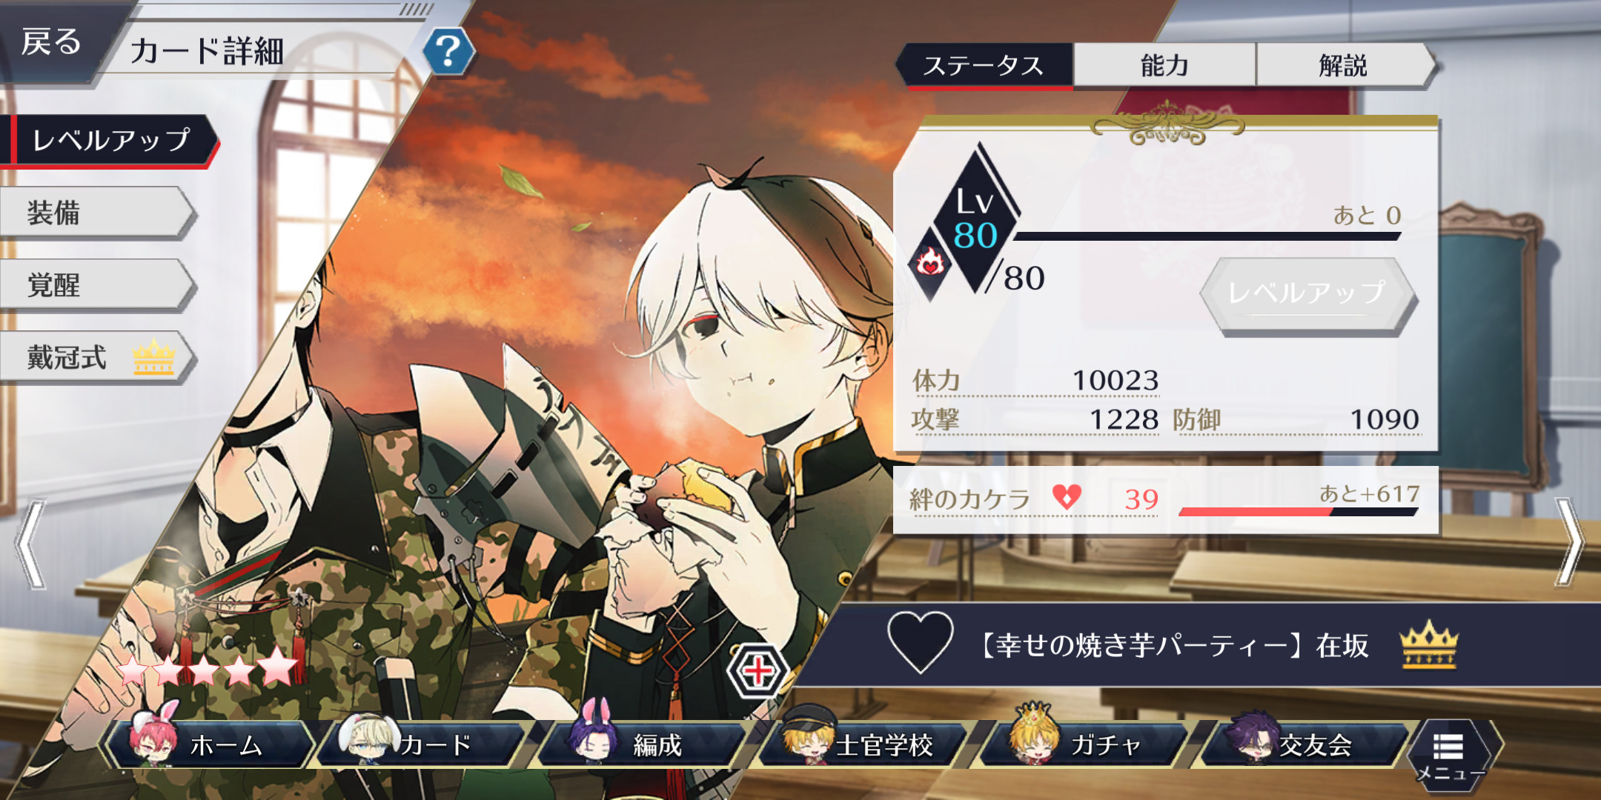Open 士官学校 in bottom navigation
1601x800 pixels.
pyautogui.click(x=862, y=744)
